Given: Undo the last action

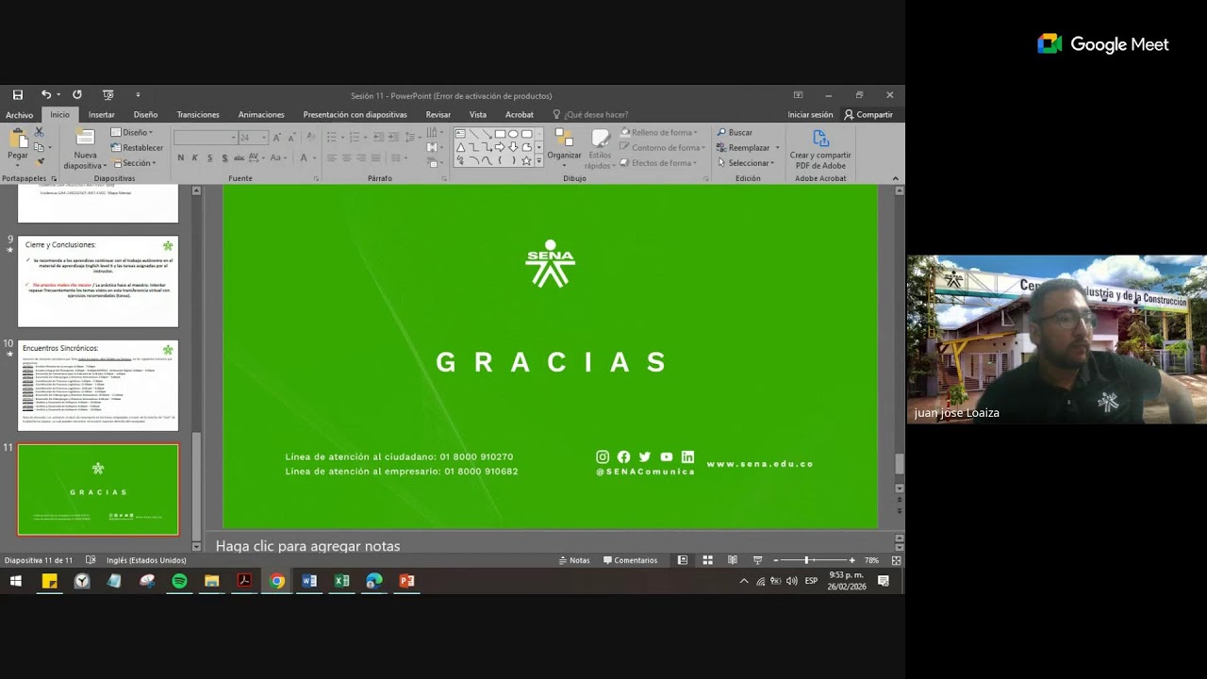Looking at the screenshot, I should [x=45, y=95].
